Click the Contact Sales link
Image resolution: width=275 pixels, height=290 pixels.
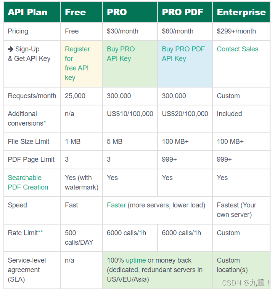(x=238, y=49)
